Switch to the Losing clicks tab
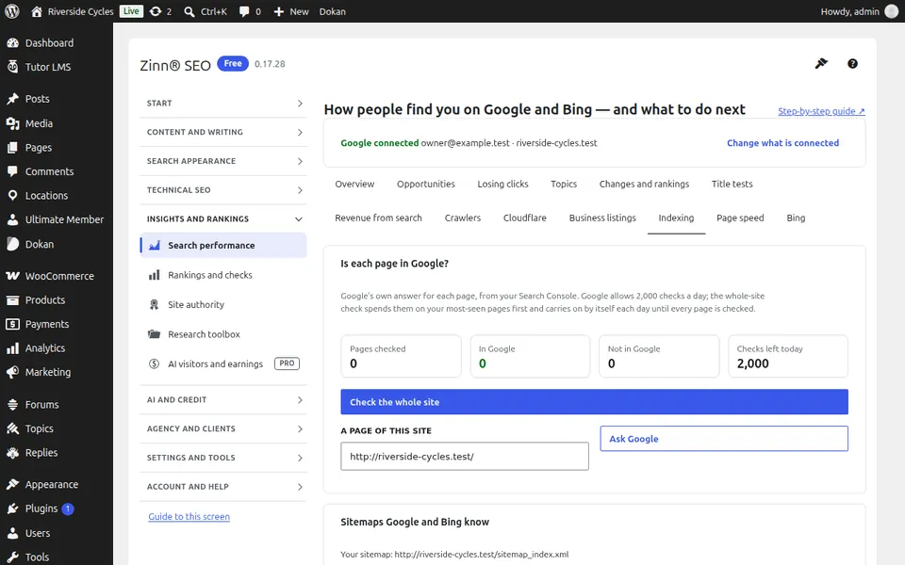 pyautogui.click(x=502, y=184)
